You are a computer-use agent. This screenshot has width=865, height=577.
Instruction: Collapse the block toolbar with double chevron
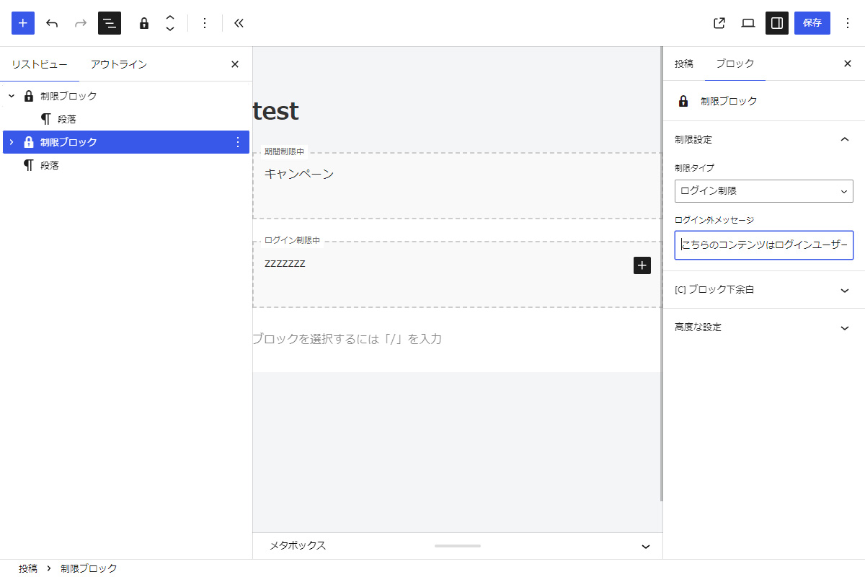[x=239, y=23]
